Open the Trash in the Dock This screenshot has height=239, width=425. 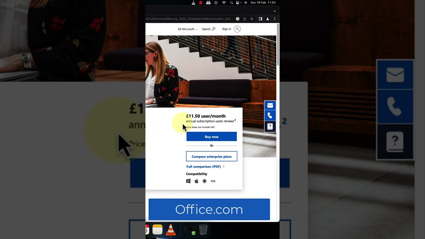point(203,229)
